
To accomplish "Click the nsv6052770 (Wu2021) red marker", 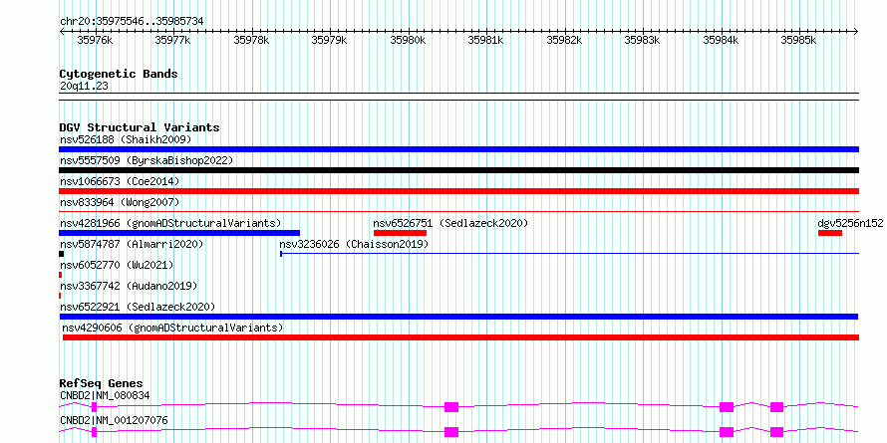I will tap(60, 275).
